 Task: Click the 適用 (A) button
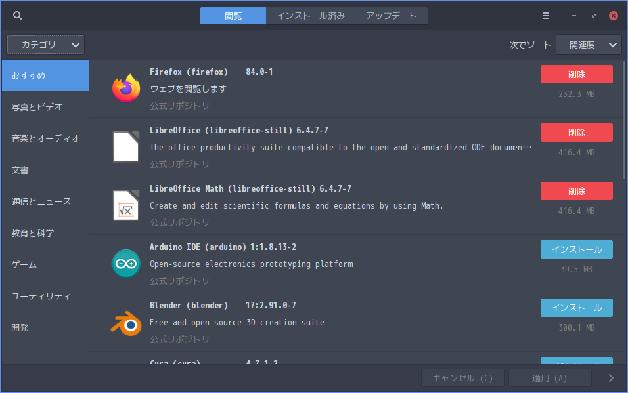click(x=549, y=378)
